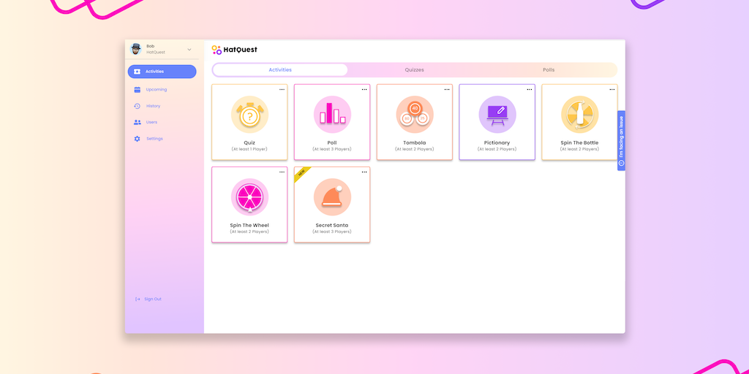Click the "Spin The Wheel" title text
The height and width of the screenshot is (374, 749).
[249, 225]
